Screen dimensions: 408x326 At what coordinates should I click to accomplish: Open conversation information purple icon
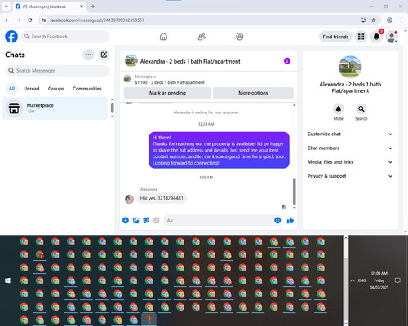(x=287, y=61)
